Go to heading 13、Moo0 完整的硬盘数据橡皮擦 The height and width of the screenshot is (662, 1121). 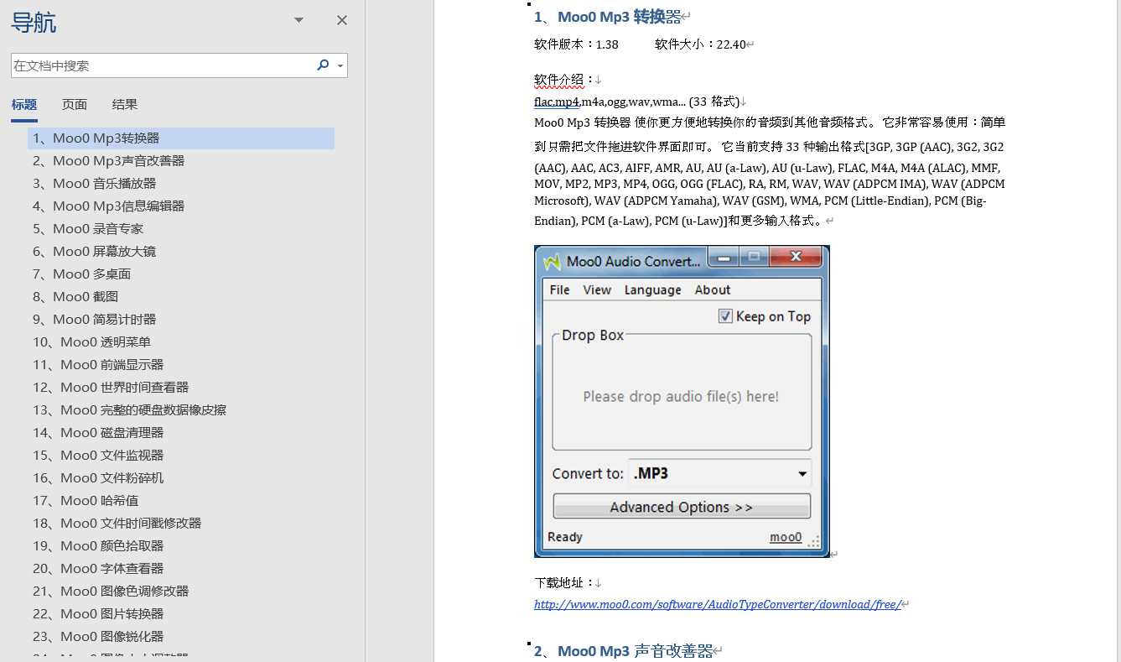[130, 410]
